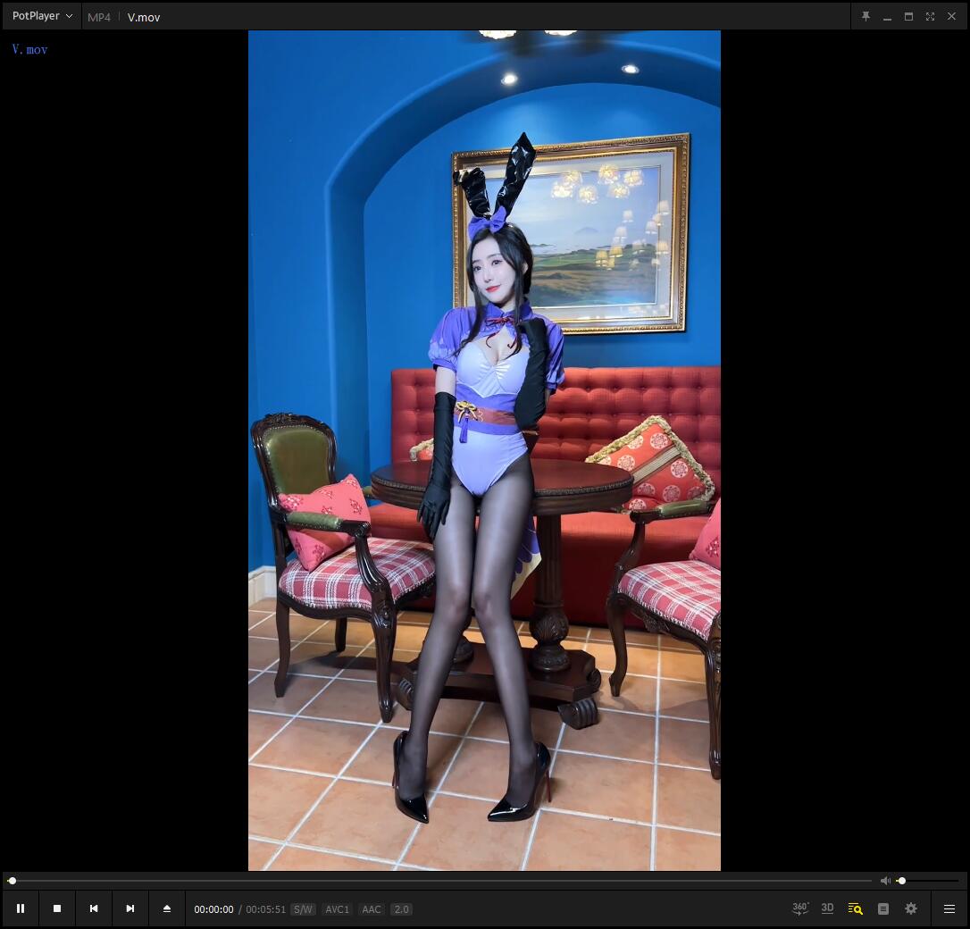Viewport: 970px width, 929px height.
Task: Open a file with eject button
Action: click(166, 908)
